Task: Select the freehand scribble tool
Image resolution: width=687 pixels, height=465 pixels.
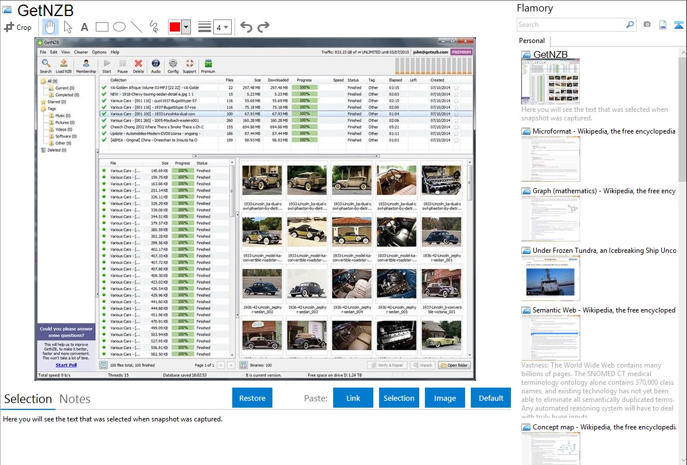Action: tap(154, 27)
